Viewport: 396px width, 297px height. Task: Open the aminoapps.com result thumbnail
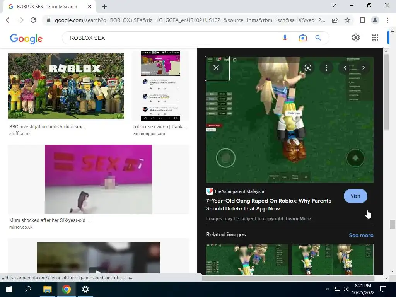(160, 86)
